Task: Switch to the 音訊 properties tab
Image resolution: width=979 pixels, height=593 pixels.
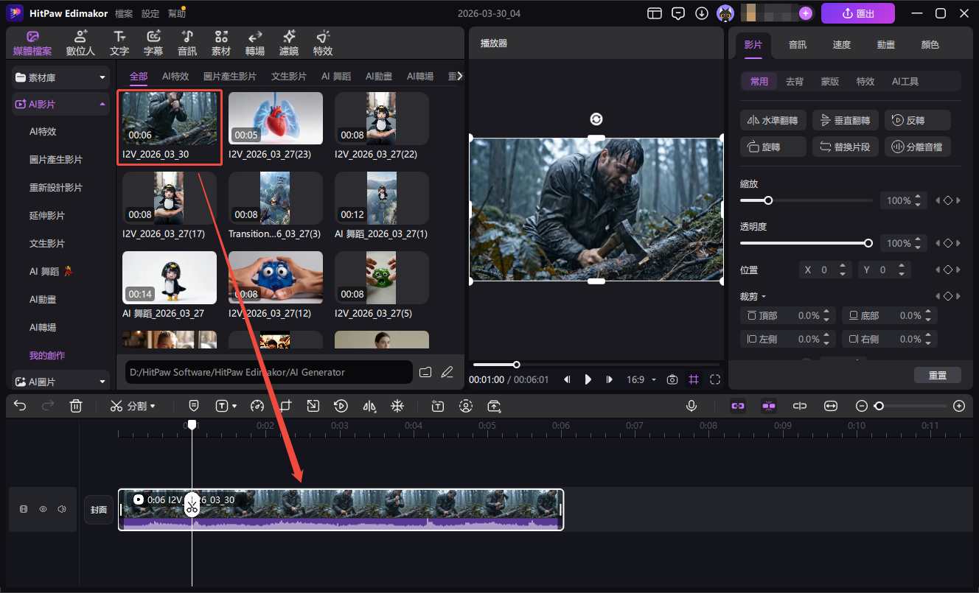Action: 797,45
